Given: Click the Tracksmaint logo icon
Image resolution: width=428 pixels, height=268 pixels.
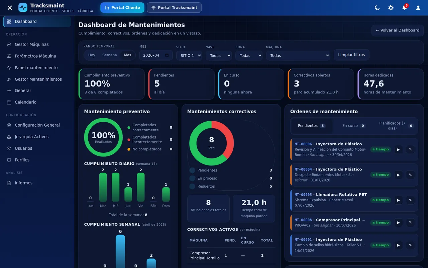Looking at the screenshot, I should point(23,7).
